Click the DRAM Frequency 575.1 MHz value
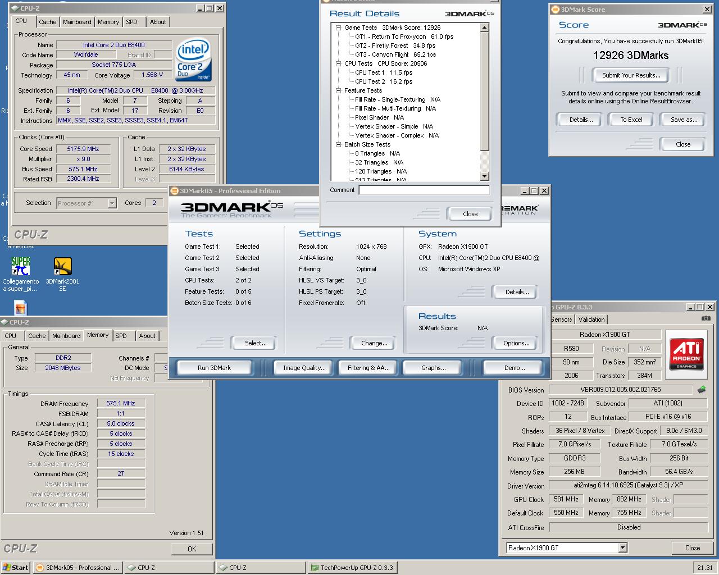Image resolution: width=719 pixels, height=575 pixels. [x=121, y=404]
